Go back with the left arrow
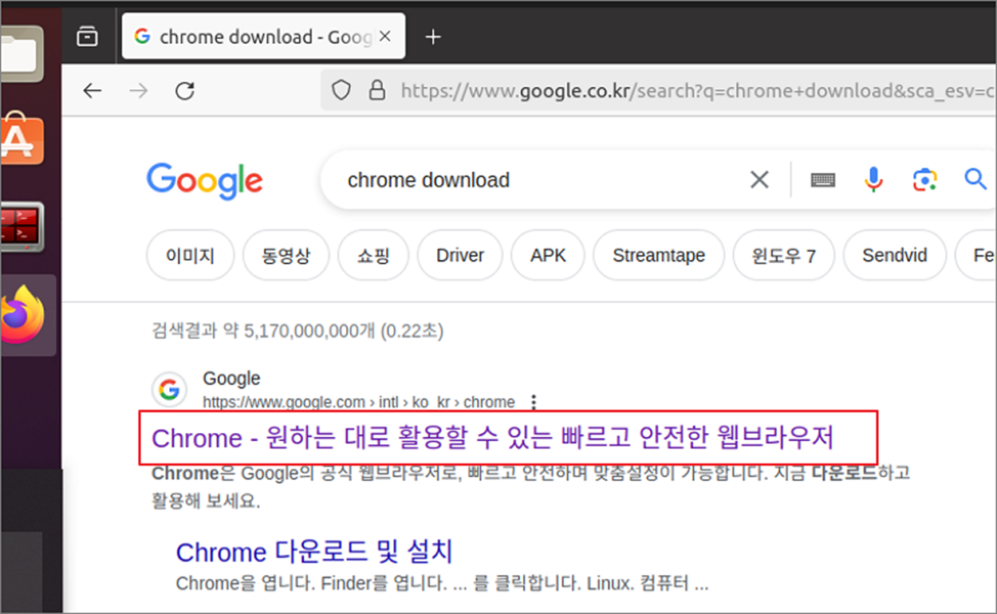997x614 pixels. pyautogui.click(x=93, y=91)
